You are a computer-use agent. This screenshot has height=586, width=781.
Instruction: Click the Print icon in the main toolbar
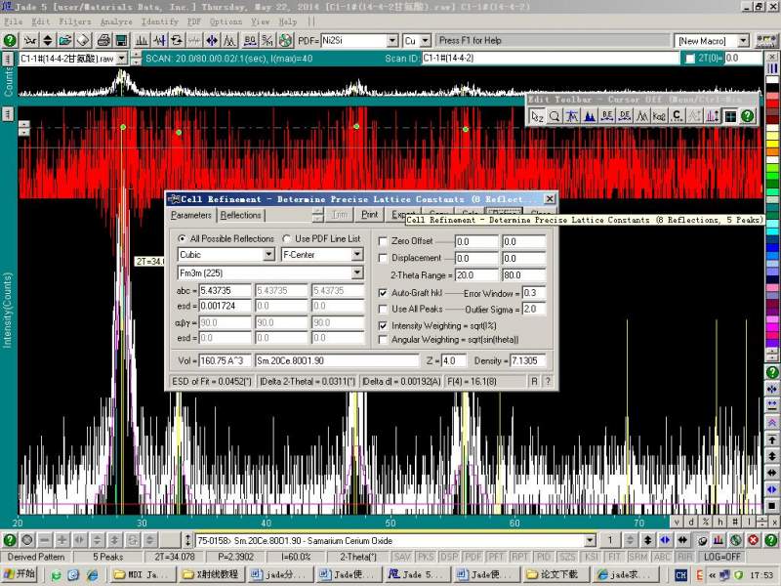[103, 41]
